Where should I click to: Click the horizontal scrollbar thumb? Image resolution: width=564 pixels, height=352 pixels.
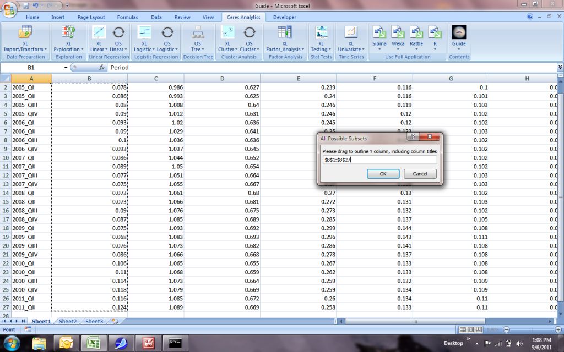tap(415, 321)
